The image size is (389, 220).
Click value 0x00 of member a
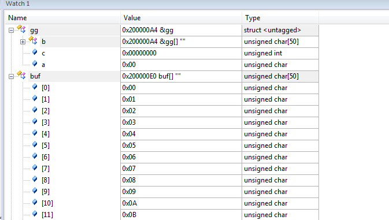(x=129, y=65)
